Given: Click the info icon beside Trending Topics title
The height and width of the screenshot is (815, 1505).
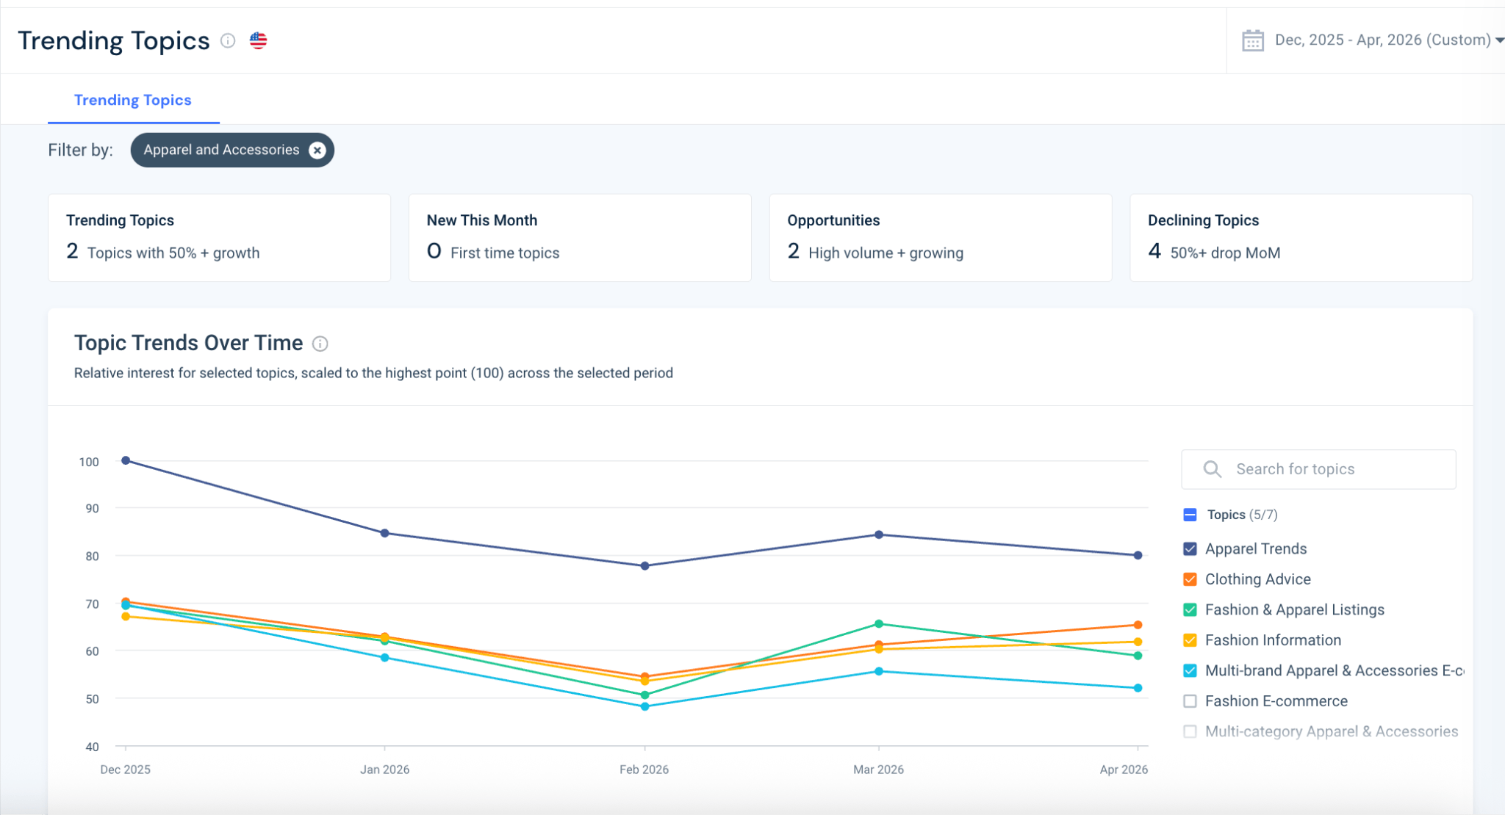Looking at the screenshot, I should coord(228,40).
